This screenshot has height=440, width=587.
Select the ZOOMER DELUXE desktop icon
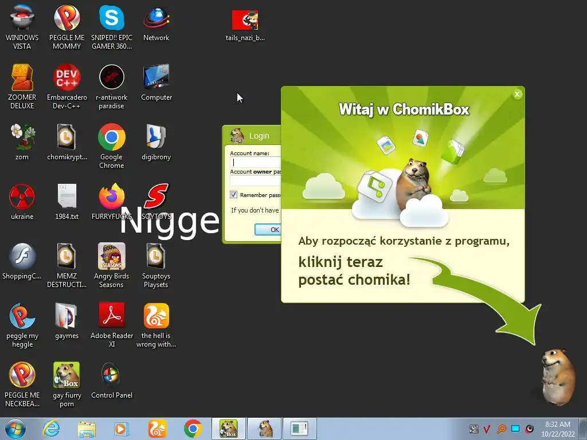(22, 87)
